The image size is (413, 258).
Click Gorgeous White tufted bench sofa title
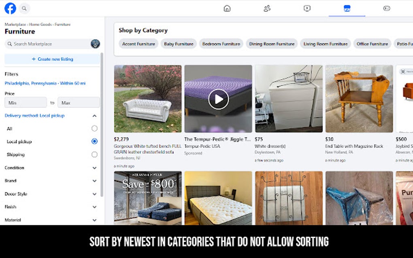[x=147, y=149]
